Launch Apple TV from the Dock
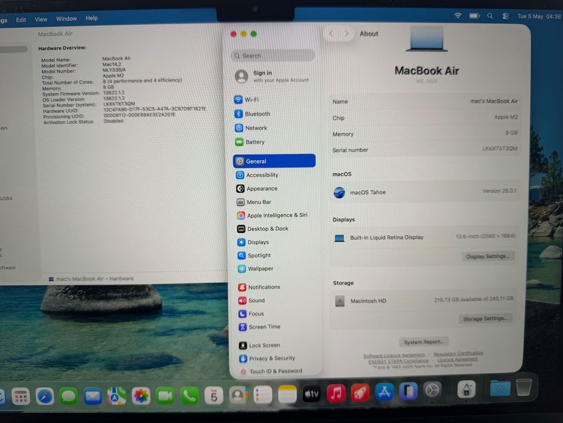563x423 pixels. click(311, 394)
